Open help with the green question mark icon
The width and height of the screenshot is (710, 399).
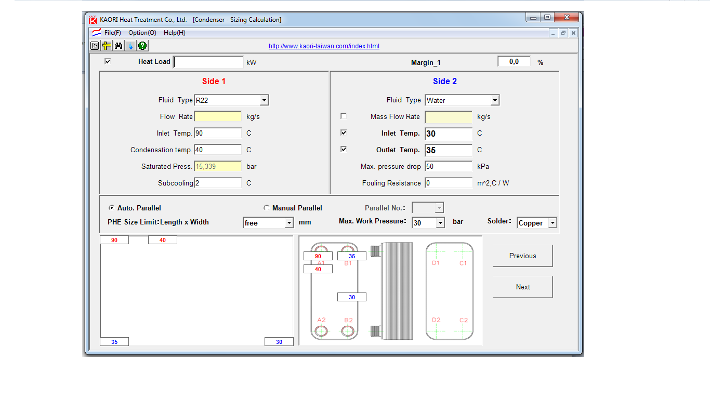point(142,46)
